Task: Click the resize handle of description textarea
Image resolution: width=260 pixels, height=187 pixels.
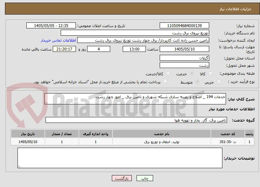Action: tap(46, 103)
